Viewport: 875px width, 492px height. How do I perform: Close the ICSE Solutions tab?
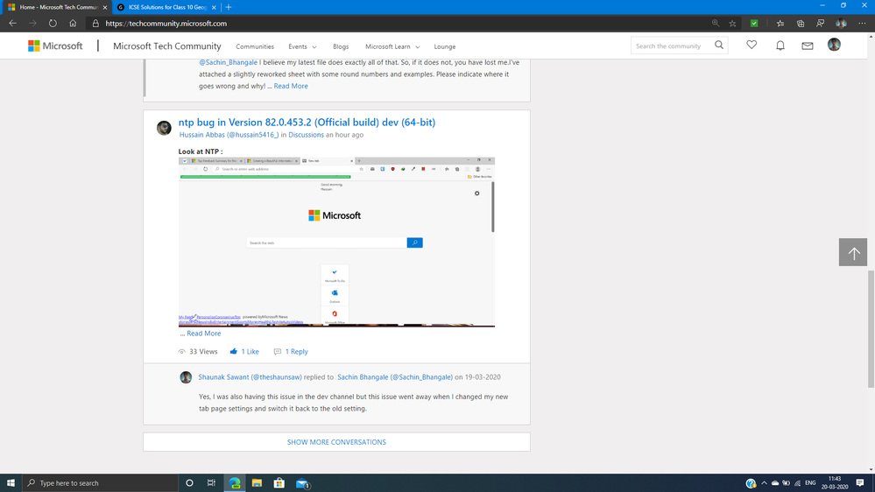(214, 7)
